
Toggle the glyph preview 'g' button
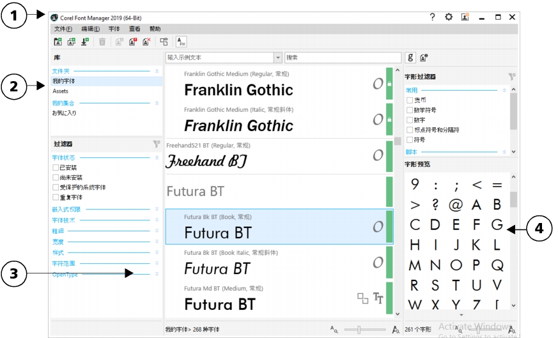(x=411, y=58)
